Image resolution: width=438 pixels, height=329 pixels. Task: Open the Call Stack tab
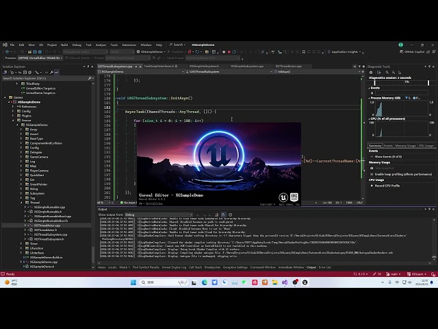click(x=195, y=267)
